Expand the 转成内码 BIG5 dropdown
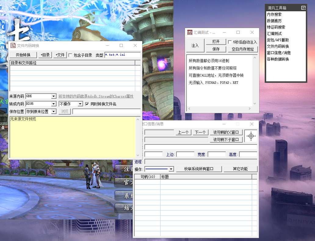This screenshot has width=315, height=241. (x=53, y=104)
